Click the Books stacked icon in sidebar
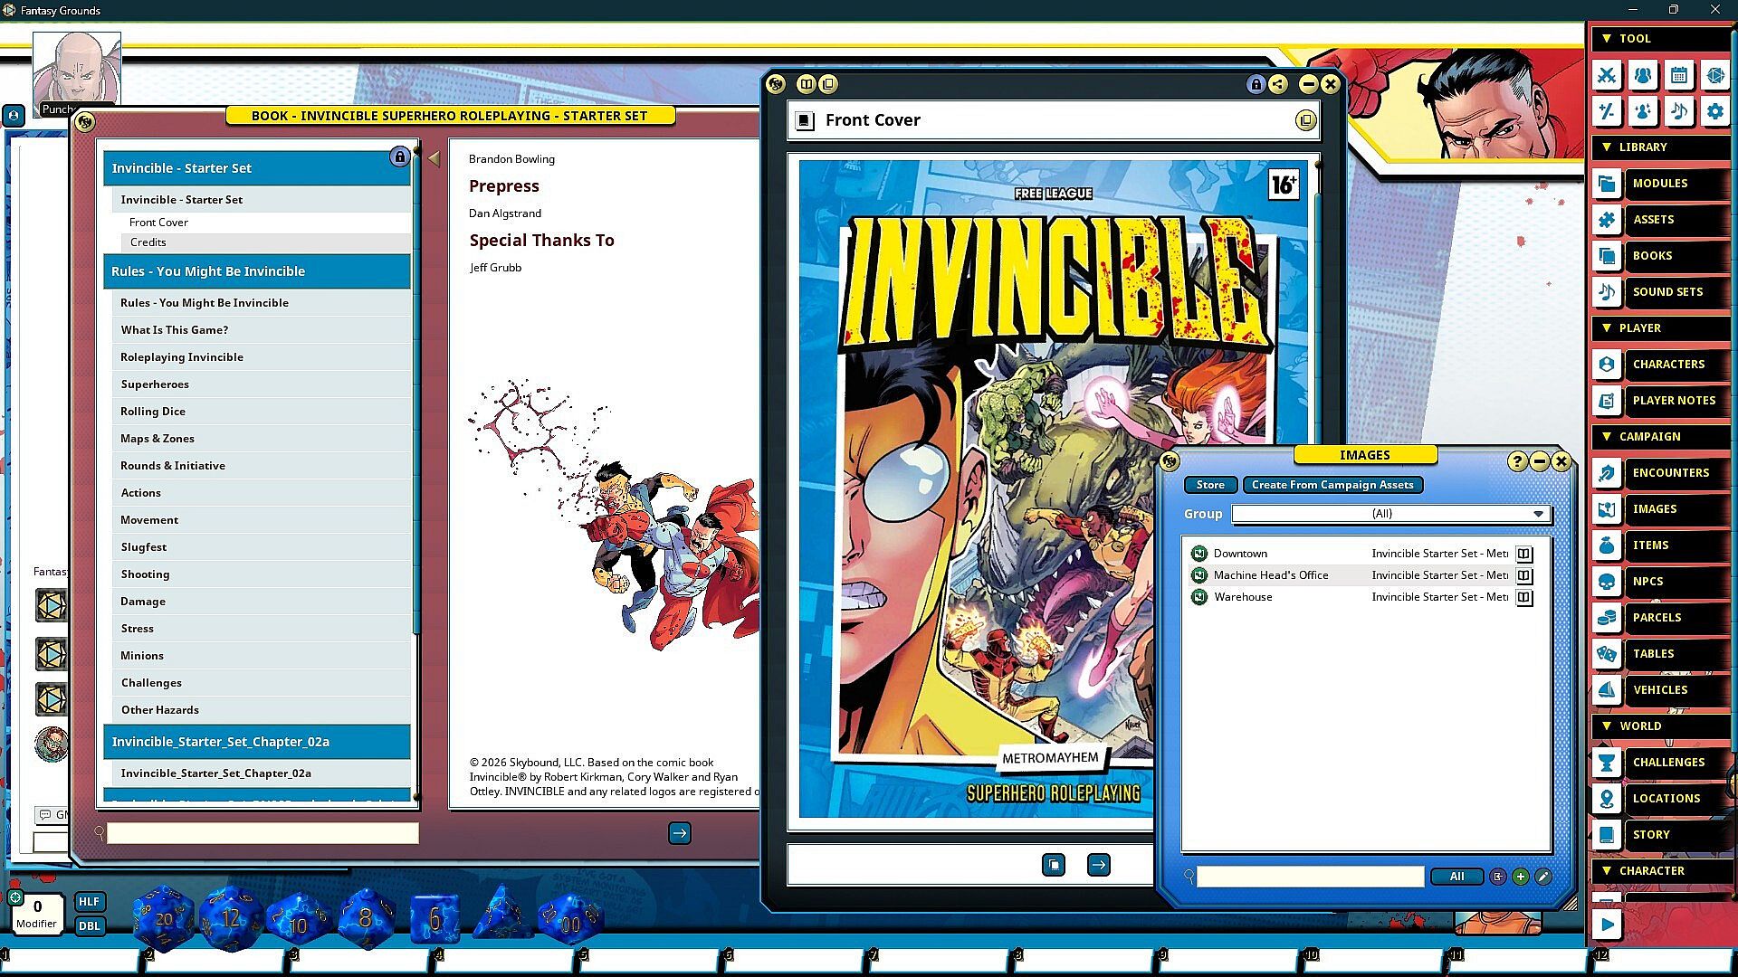Screen dimensions: 1738x977 (1607, 256)
